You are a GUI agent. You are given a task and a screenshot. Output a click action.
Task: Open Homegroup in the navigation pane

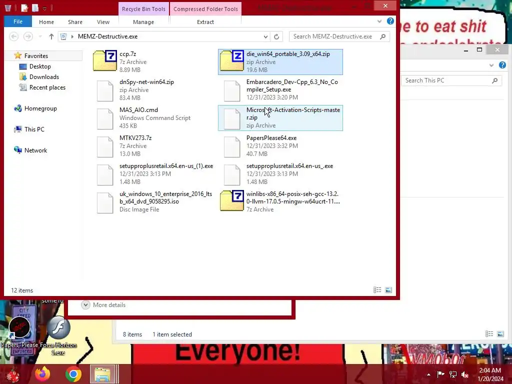(x=40, y=108)
